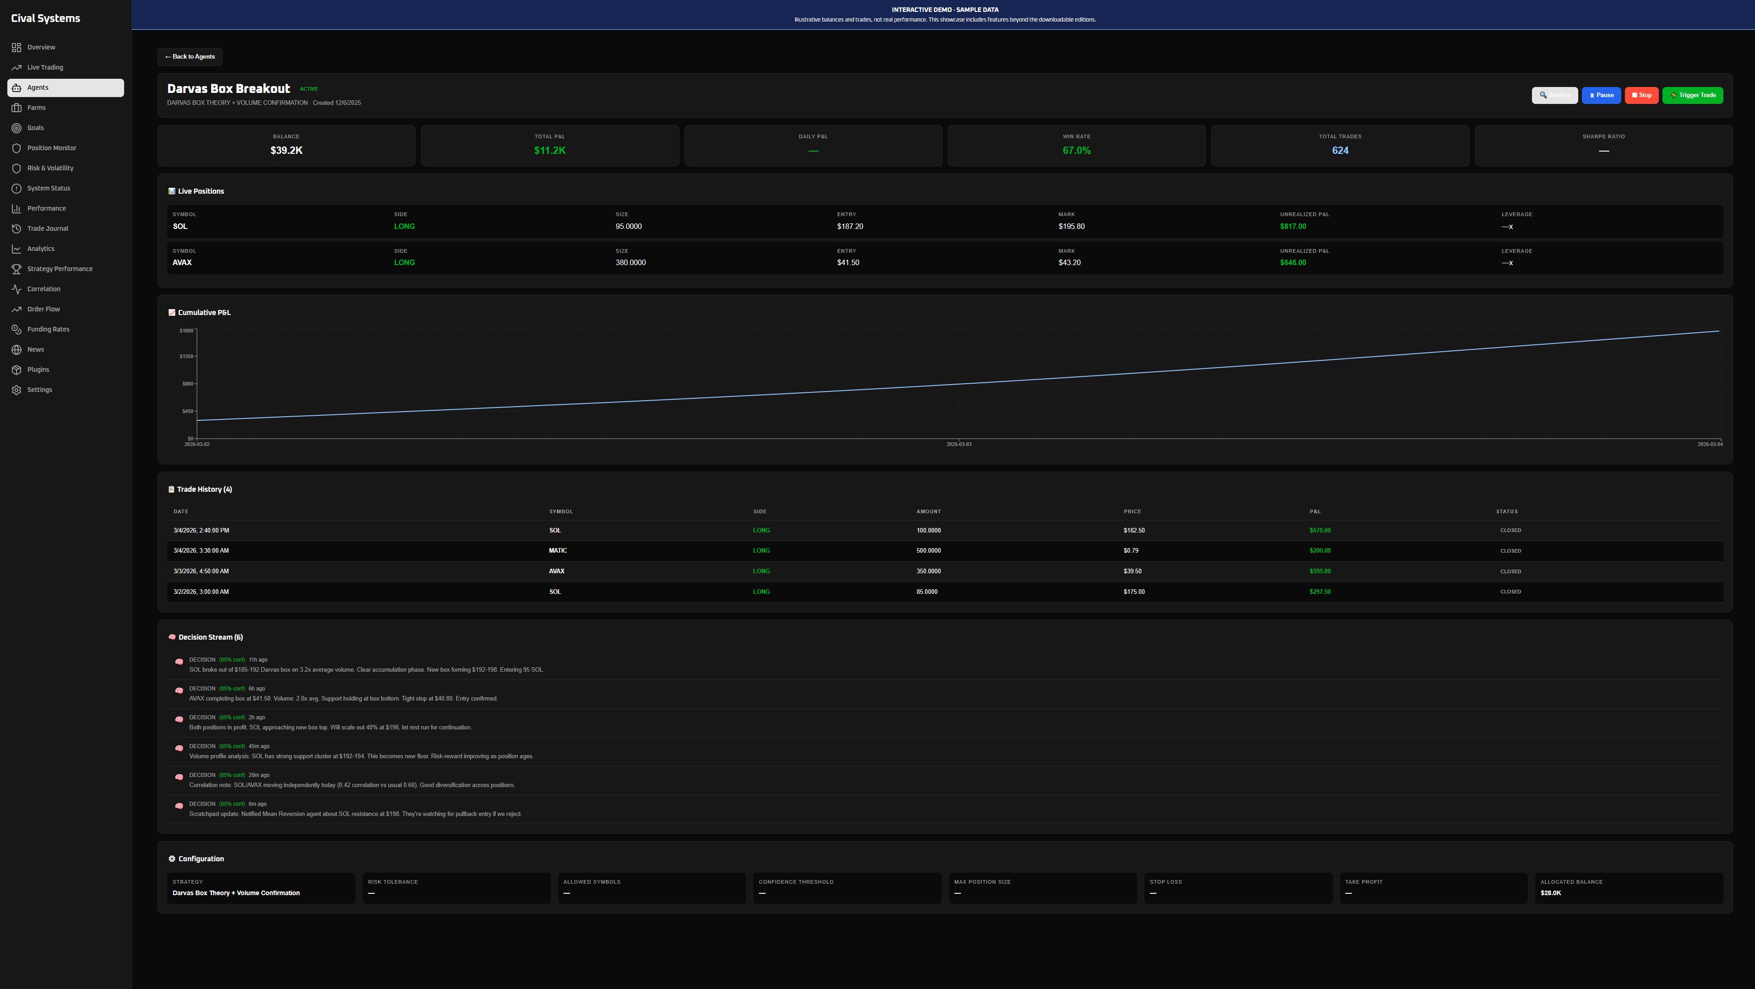Open the Agents menu item

pos(65,87)
